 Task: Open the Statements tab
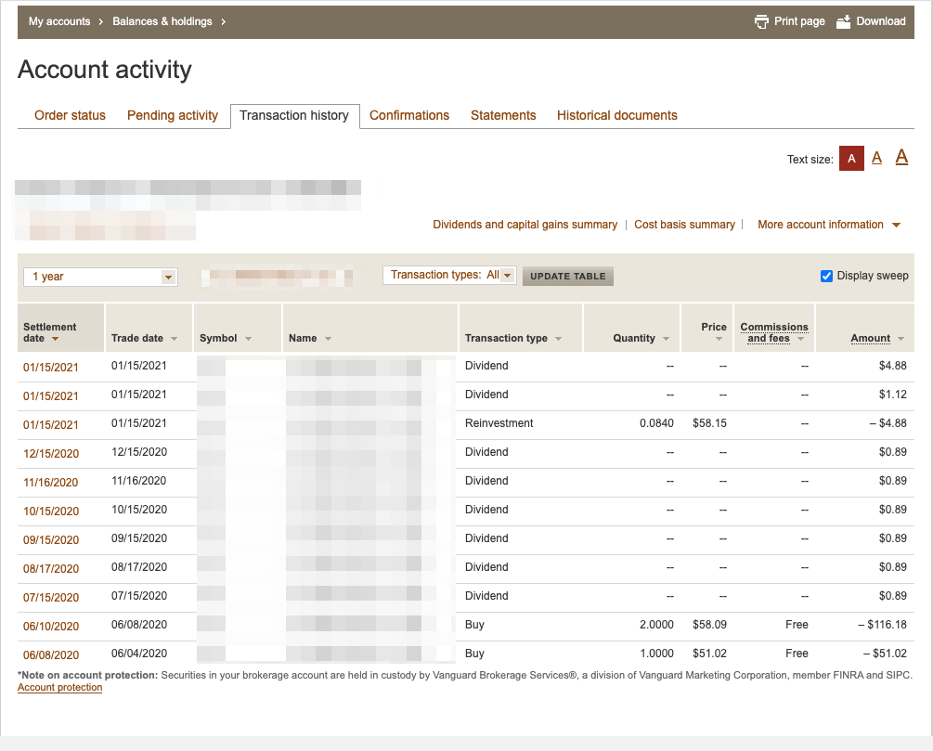click(503, 115)
